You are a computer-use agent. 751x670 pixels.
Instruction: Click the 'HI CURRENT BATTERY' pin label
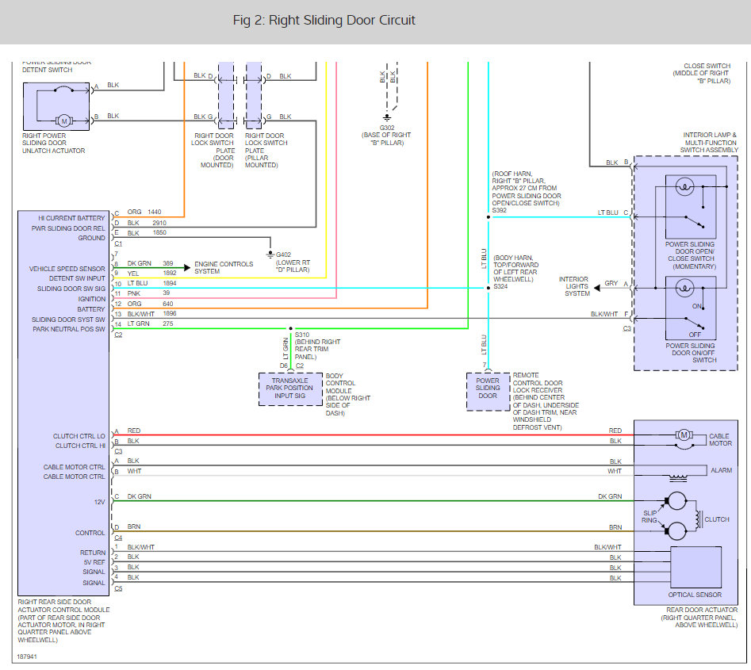coord(71,218)
